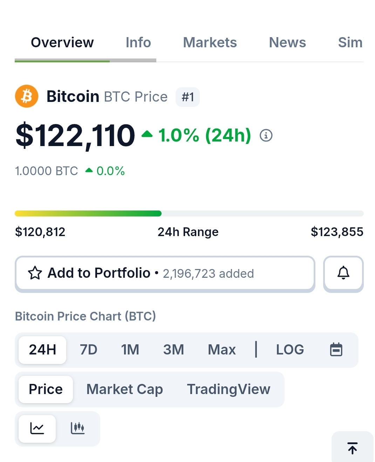Select the 7D time range
The image size is (375, 462).
click(88, 350)
